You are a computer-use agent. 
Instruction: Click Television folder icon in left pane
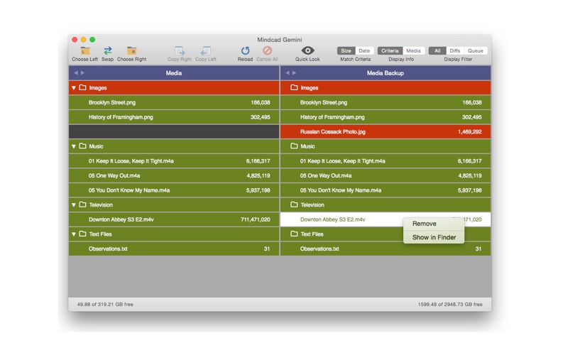click(x=82, y=204)
